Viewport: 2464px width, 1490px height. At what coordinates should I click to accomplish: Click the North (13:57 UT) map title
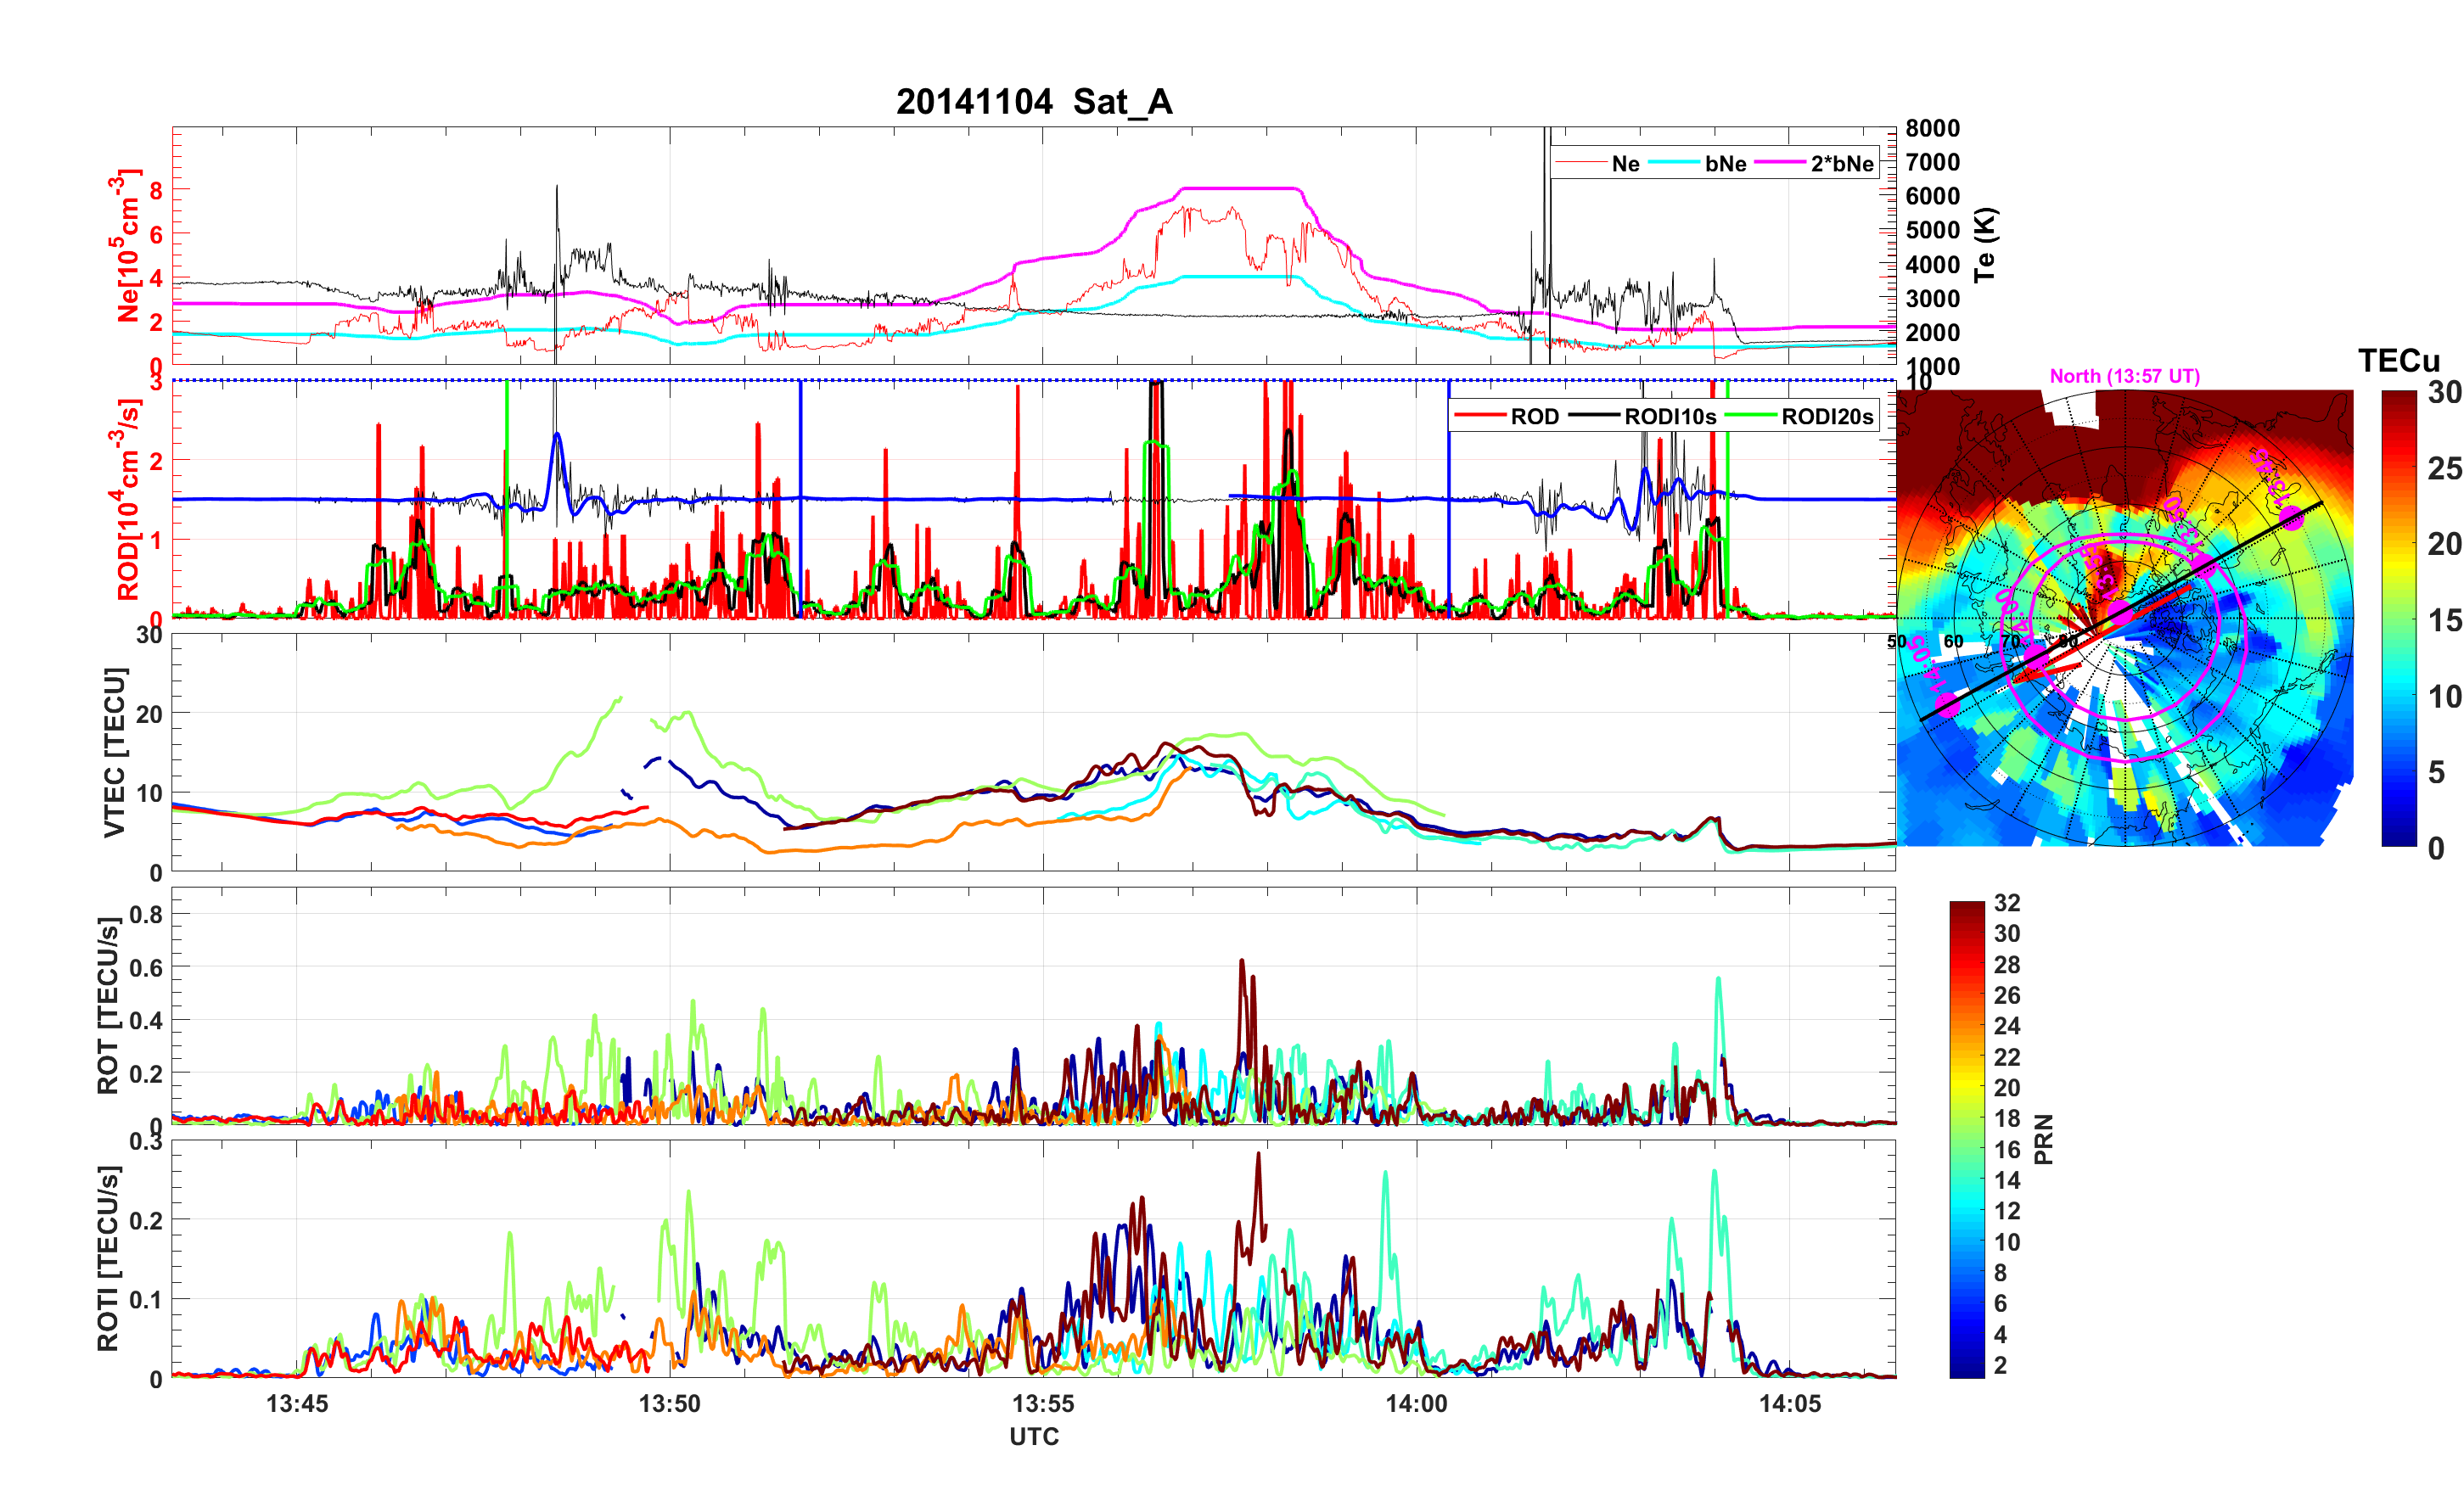pos(2124,376)
